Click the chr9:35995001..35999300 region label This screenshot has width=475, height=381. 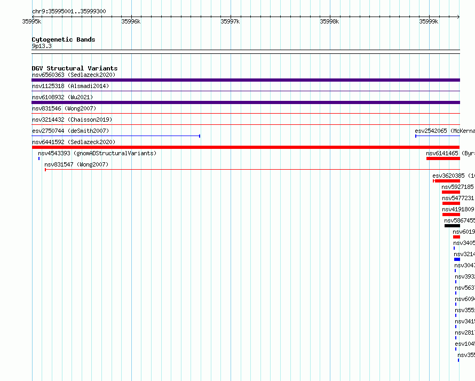tap(69, 11)
